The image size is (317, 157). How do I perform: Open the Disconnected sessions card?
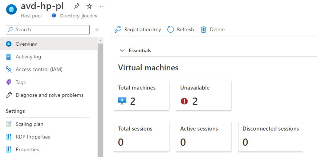pos(271,137)
